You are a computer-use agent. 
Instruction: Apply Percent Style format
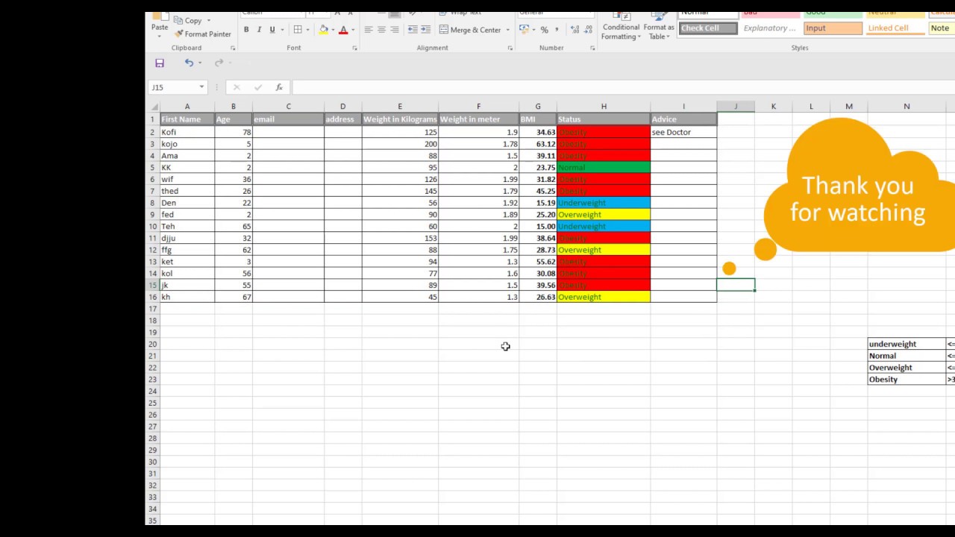(545, 30)
